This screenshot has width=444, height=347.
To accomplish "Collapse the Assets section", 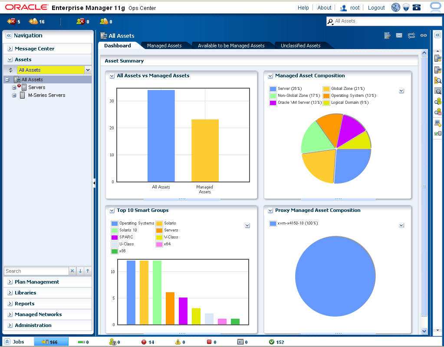I will click(x=10, y=59).
